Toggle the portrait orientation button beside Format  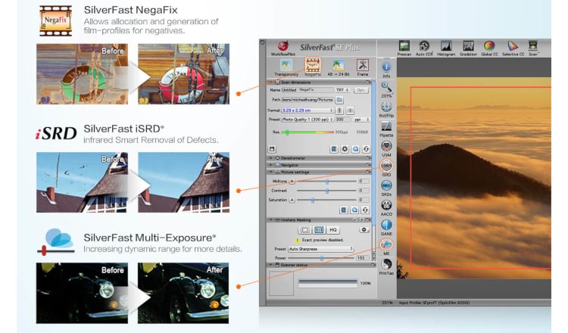[x=339, y=110]
